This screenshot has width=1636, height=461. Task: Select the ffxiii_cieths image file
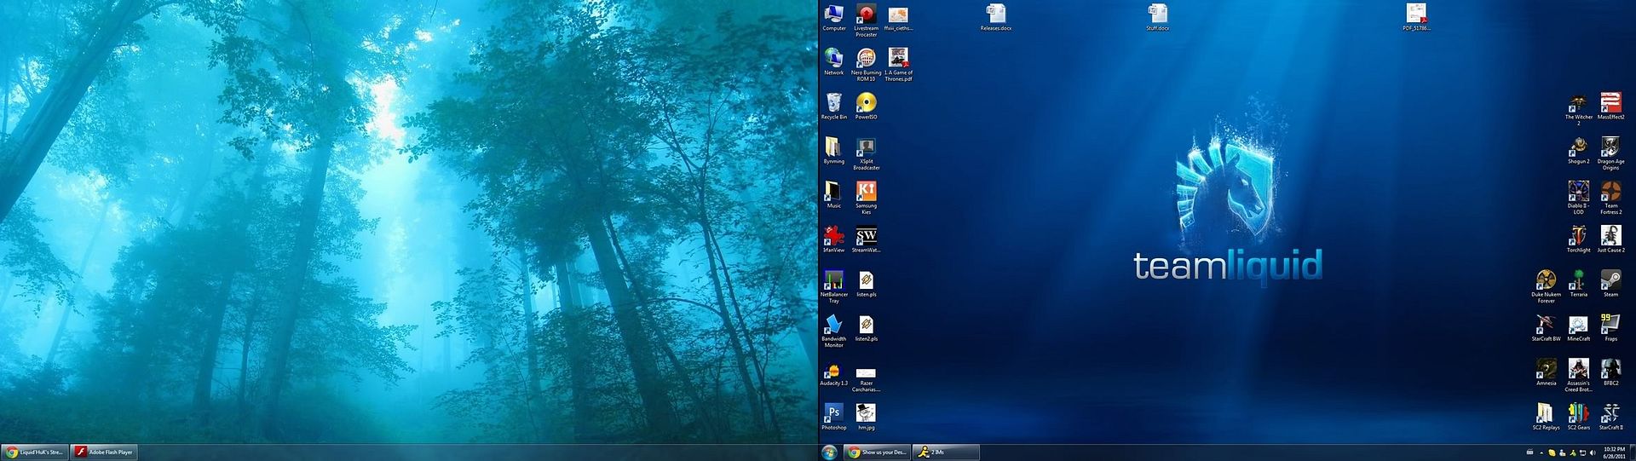pos(898,18)
